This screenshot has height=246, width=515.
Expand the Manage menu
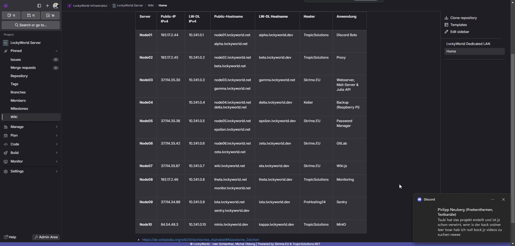[31, 127]
